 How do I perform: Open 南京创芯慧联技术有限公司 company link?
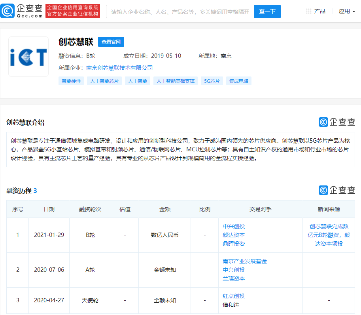(119, 68)
